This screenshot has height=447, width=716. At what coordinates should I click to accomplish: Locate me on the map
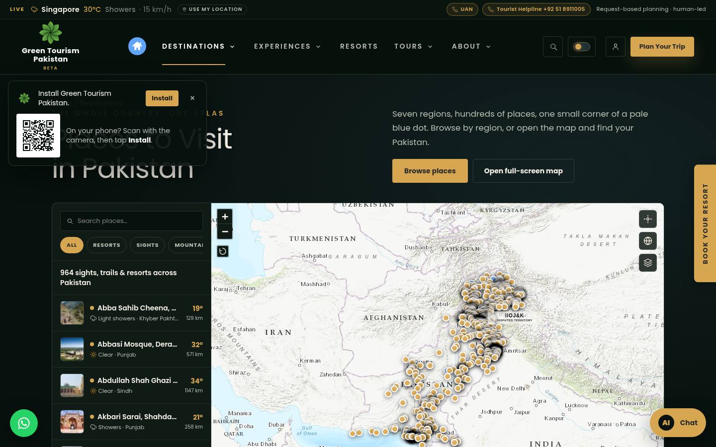[x=648, y=219]
